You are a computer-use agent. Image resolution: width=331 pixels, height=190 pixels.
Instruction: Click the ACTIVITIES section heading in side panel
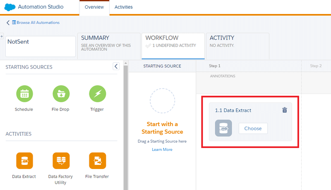[x=18, y=134]
